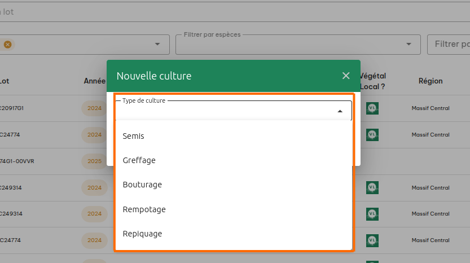Image resolution: width=470 pixels, height=263 pixels.
Task: Remove the orange filter chip via its x icon
Action: pos(7,45)
